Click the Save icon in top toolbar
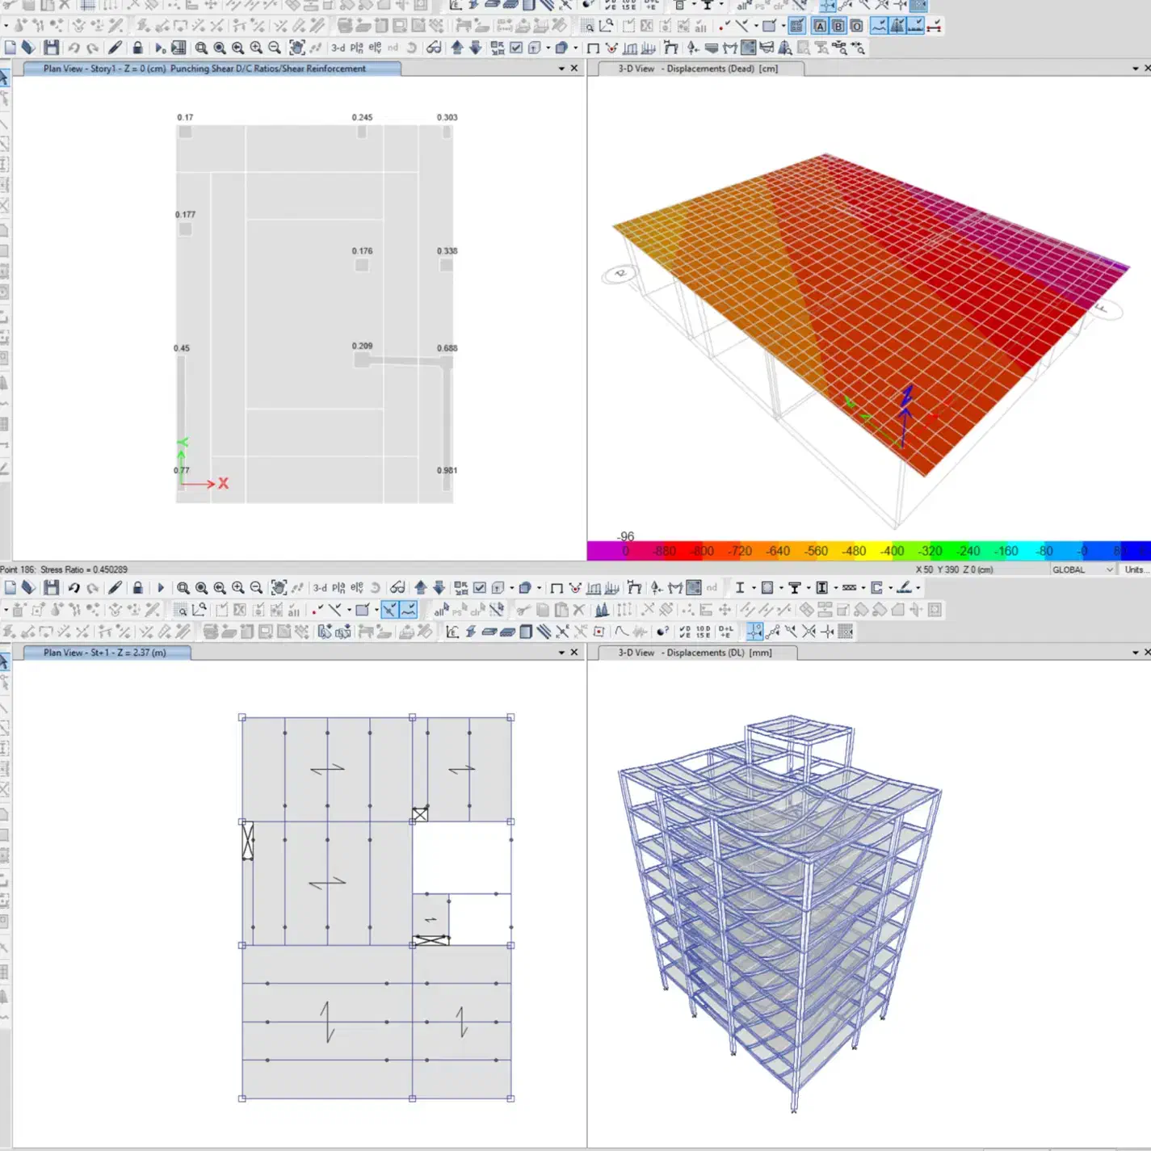The image size is (1151, 1151). click(x=51, y=48)
